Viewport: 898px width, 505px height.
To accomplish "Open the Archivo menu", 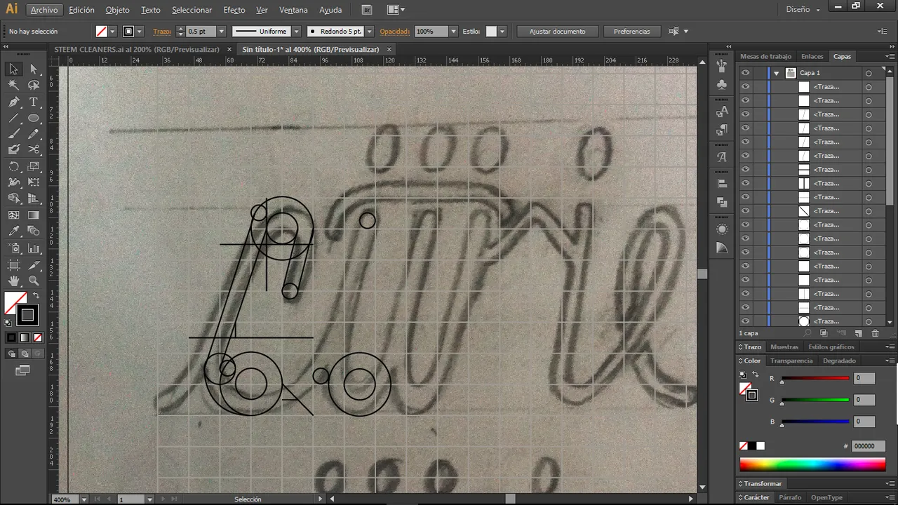I will pyautogui.click(x=44, y=10).
